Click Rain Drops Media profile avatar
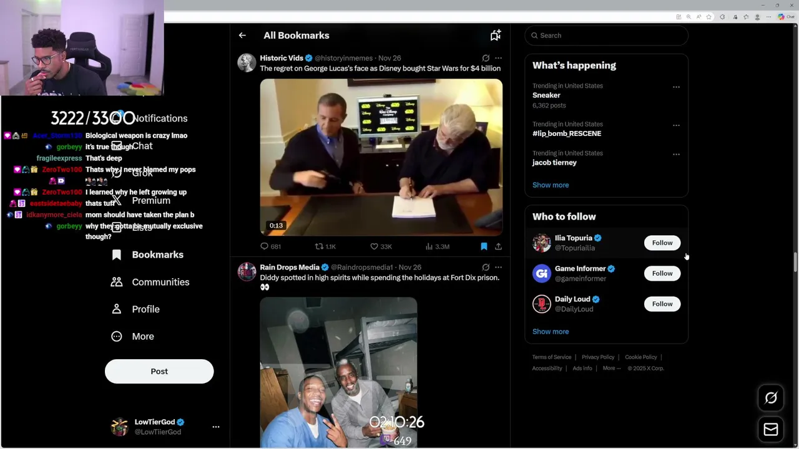The height and width of the screenshot is (449, 799). coord(247,272)
